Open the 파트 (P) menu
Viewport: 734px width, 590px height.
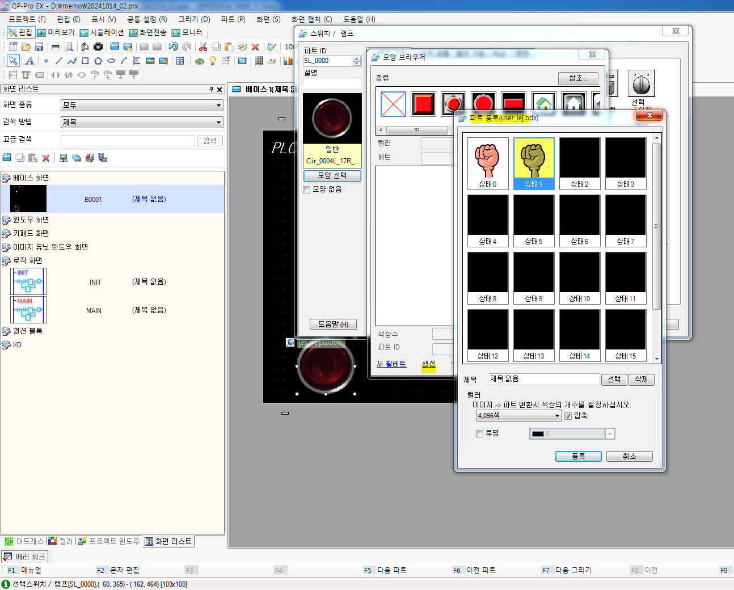coord(233,19)
